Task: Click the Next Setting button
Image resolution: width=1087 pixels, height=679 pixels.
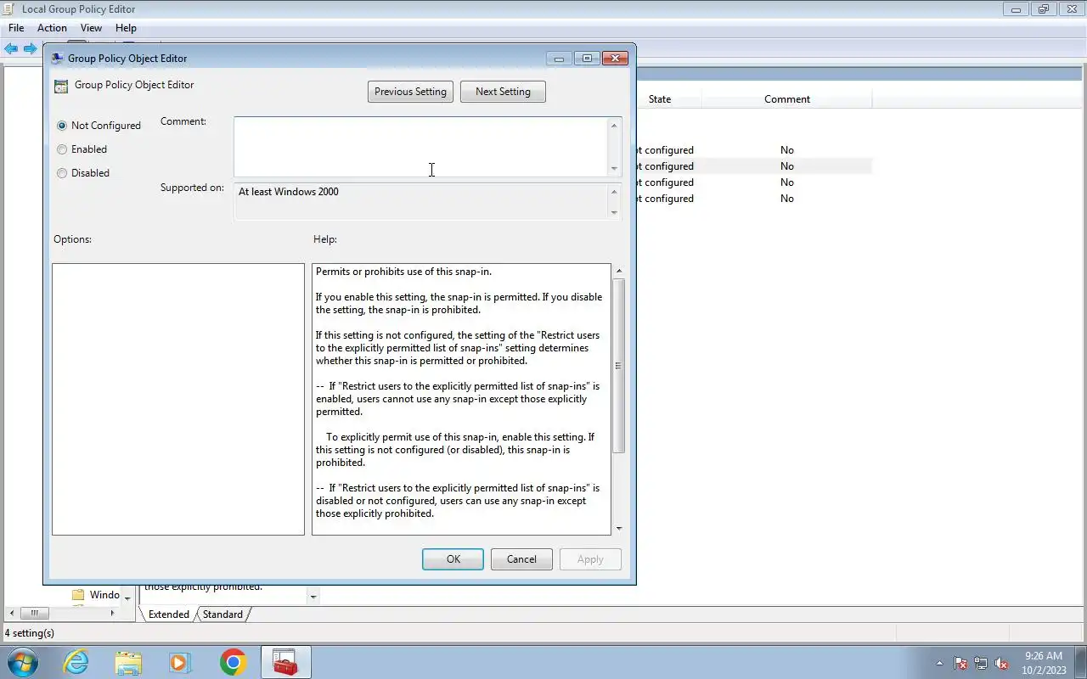Action: pyautogui.click(x=503, y=92)
